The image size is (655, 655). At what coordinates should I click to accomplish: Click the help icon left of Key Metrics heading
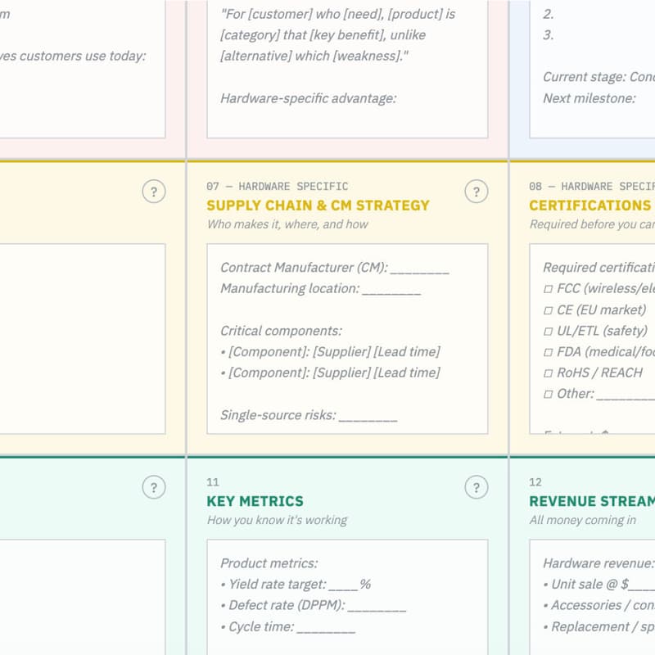coord(154,487)
